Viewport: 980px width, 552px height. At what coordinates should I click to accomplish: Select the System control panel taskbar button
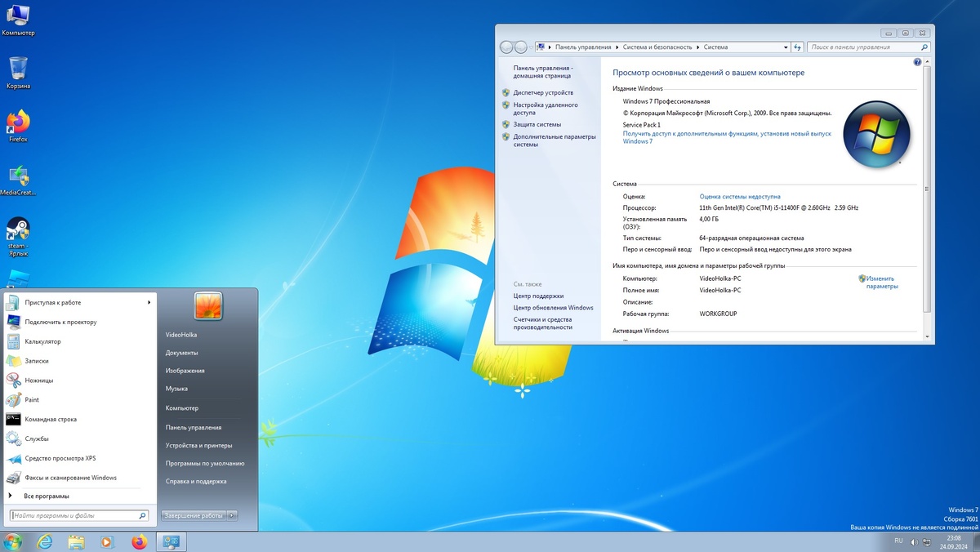[171, 541]
